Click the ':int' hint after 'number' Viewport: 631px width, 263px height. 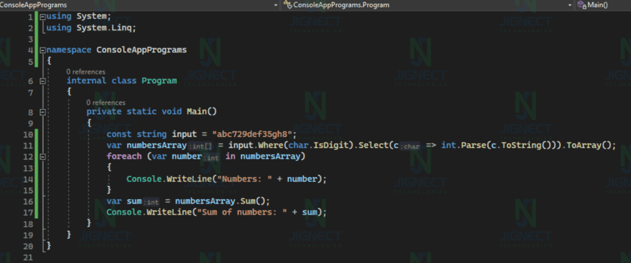pyautogui.click(x=211, y=157)
